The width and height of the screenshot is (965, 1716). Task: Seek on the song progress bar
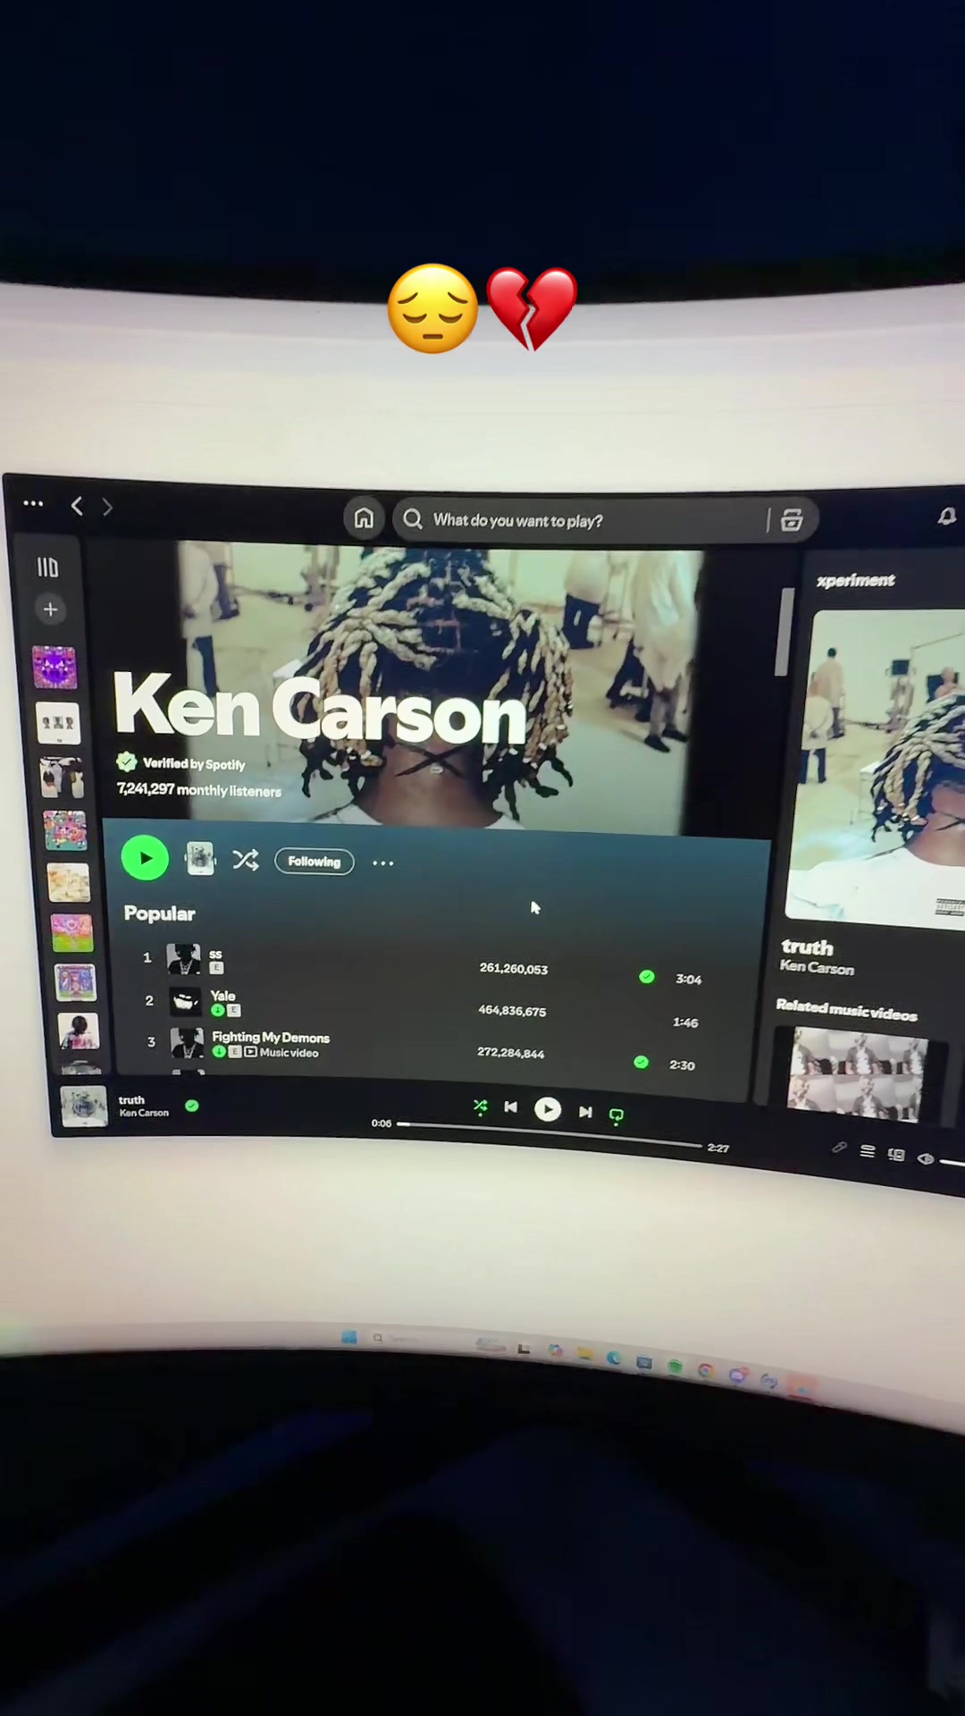coord(550,1133)
